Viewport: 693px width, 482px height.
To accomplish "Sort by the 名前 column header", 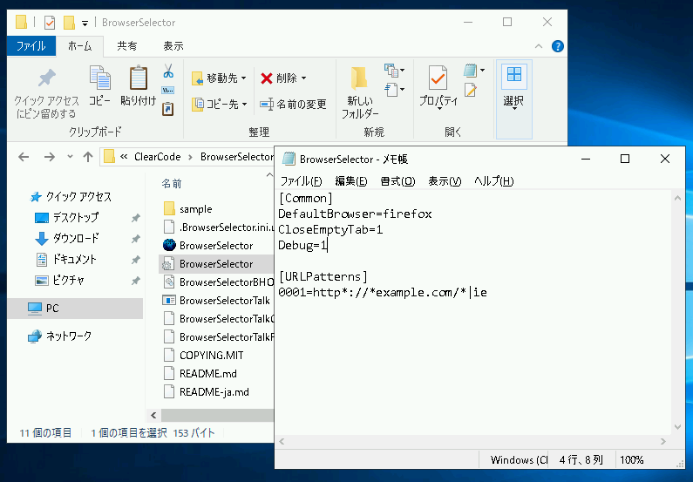I will tap(172, 184).
